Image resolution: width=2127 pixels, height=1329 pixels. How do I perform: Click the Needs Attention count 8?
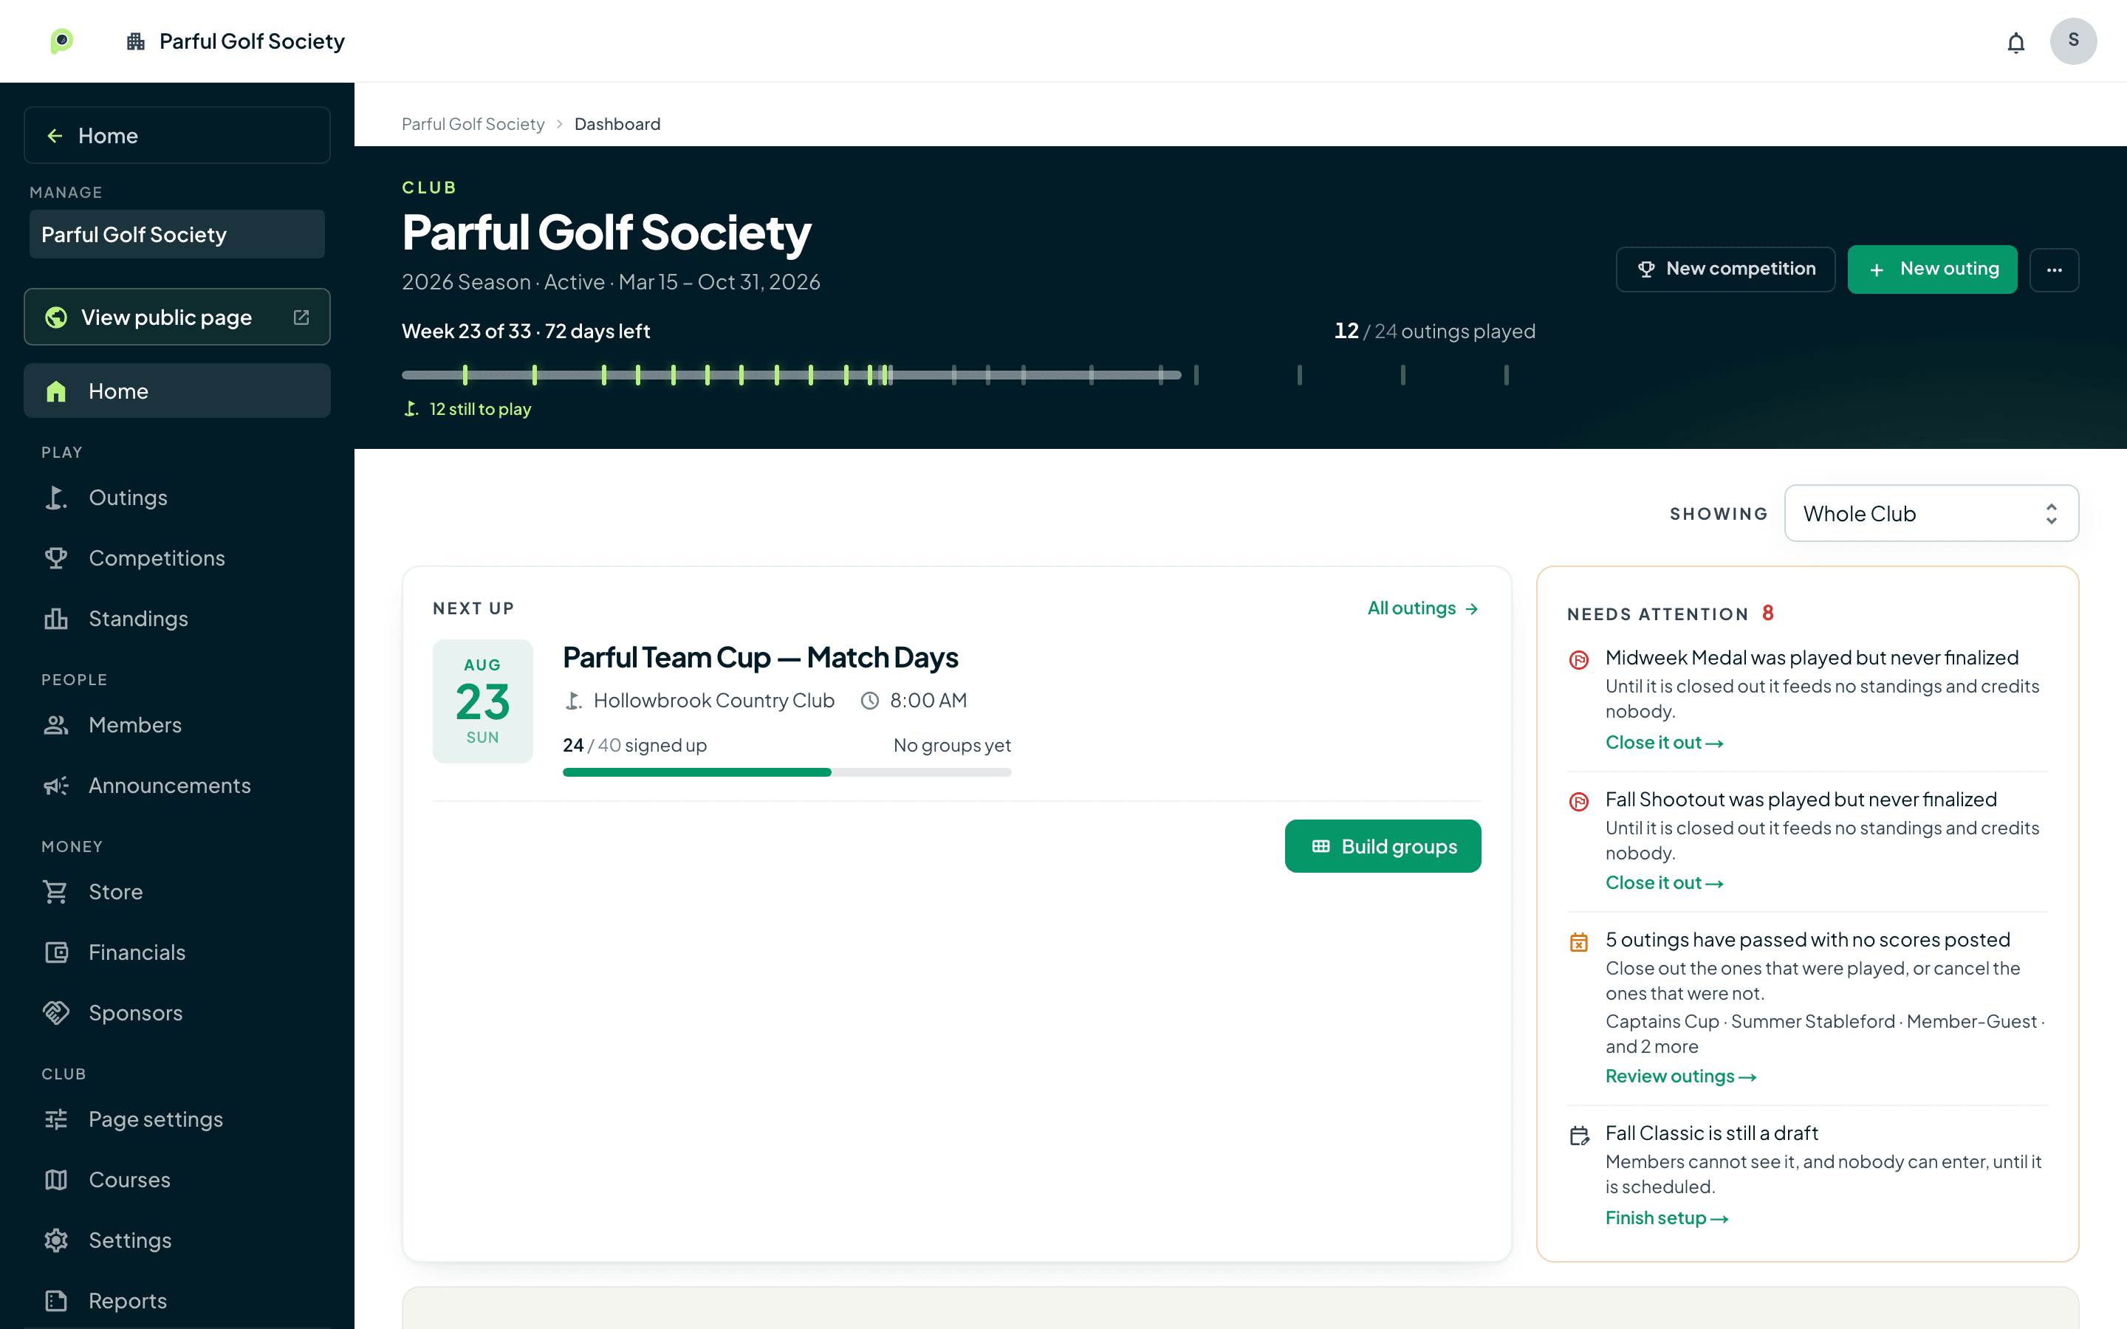pyautogui.click(x=1767, y=614)
